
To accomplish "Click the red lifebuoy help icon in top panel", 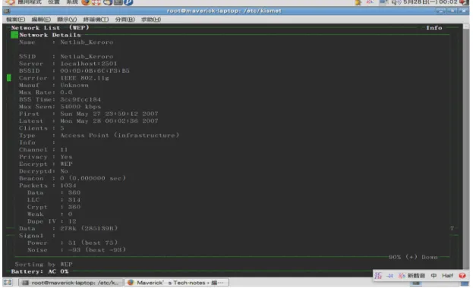I will click(x=96, y=2).
